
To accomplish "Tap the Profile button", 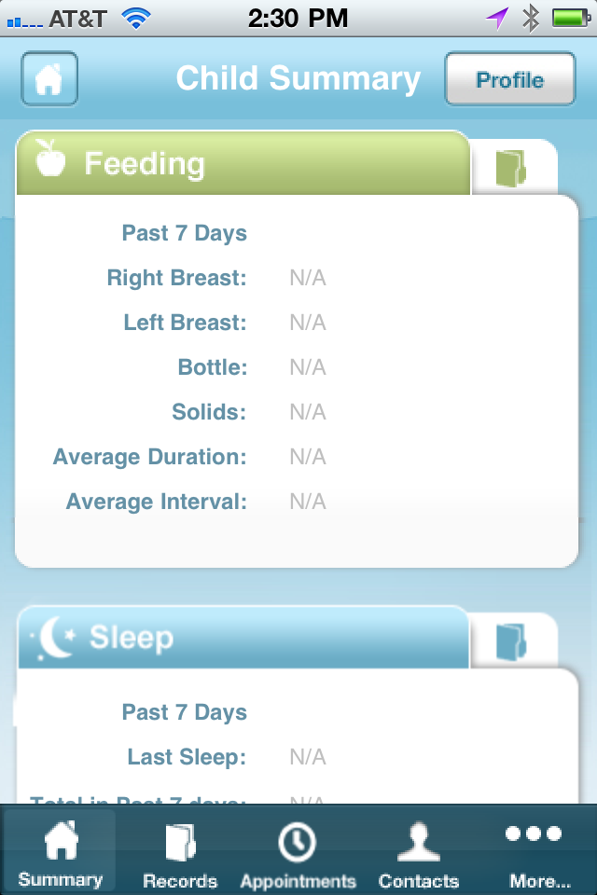I will point(509,79).
